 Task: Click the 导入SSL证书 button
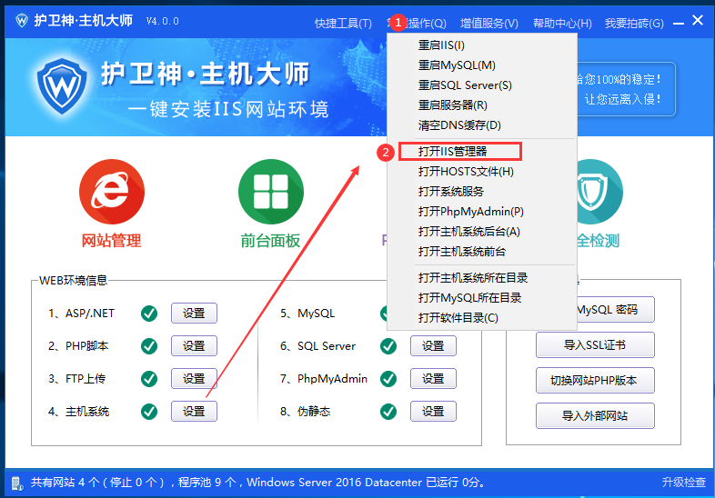[x=594, y=346]
